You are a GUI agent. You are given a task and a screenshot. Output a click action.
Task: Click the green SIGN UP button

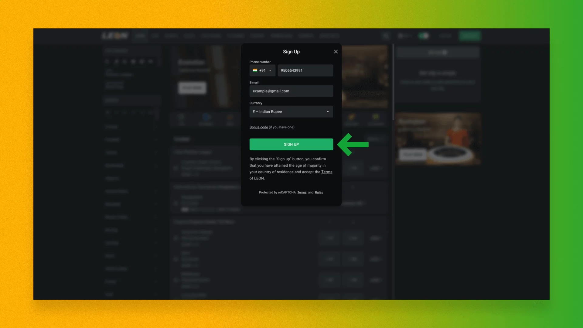(291, 145)
